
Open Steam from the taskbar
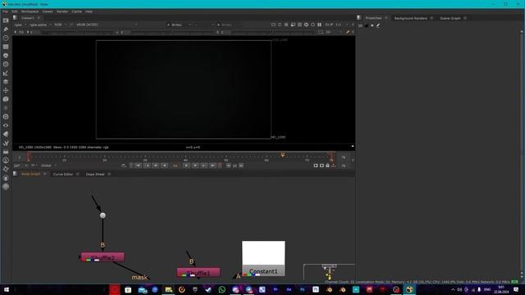pyautogui.click(x=208, y=289)
